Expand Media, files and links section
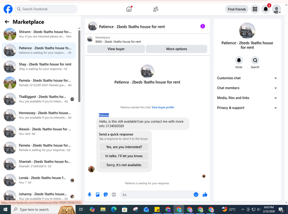The height and width of the screenshot is (214, 288). coord(247,98)
